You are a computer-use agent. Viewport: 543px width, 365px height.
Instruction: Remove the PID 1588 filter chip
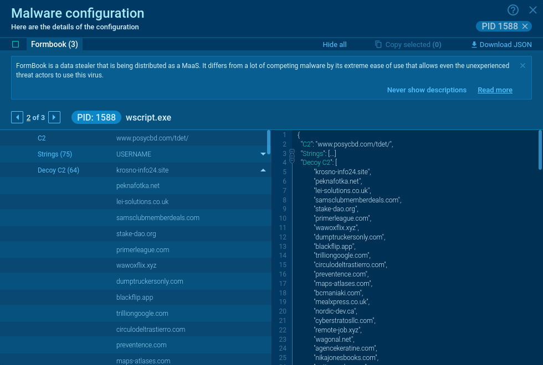coord(525,27)
